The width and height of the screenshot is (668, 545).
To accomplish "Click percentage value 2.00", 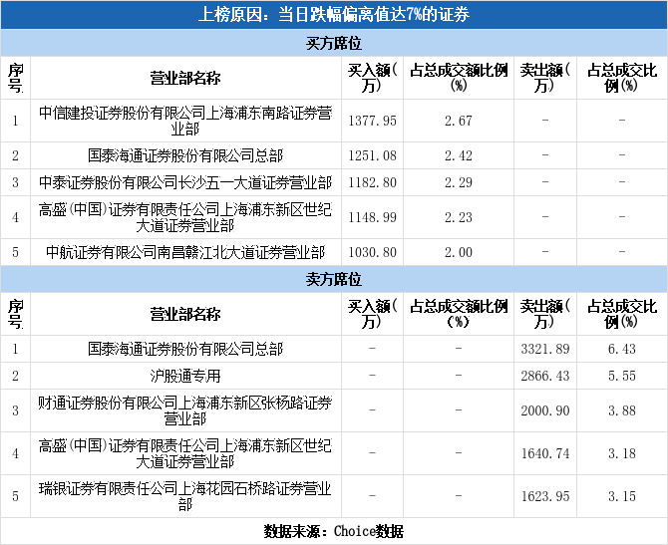I will click(459, 252).
